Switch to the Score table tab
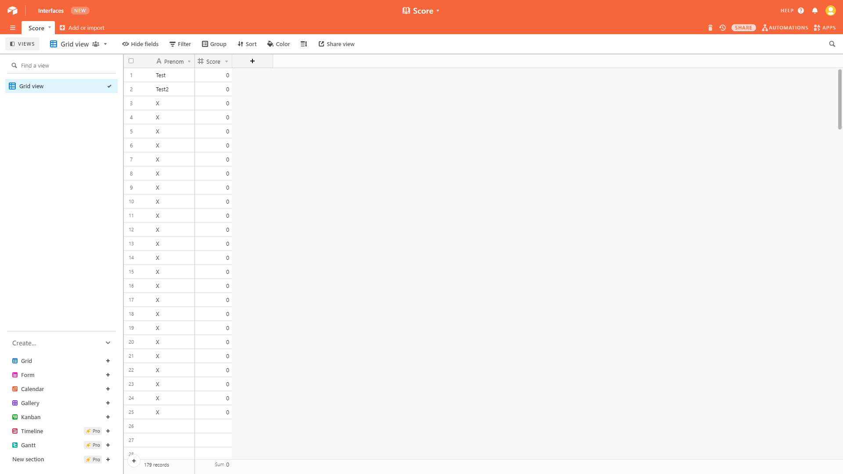843x474 pixels. (35, 28)
